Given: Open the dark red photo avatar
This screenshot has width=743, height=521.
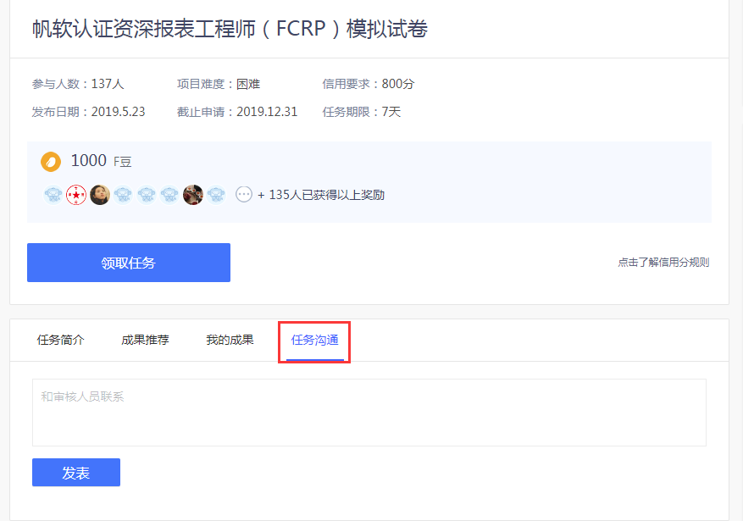Looking at the screenshot, I should [x=193, y=195].
